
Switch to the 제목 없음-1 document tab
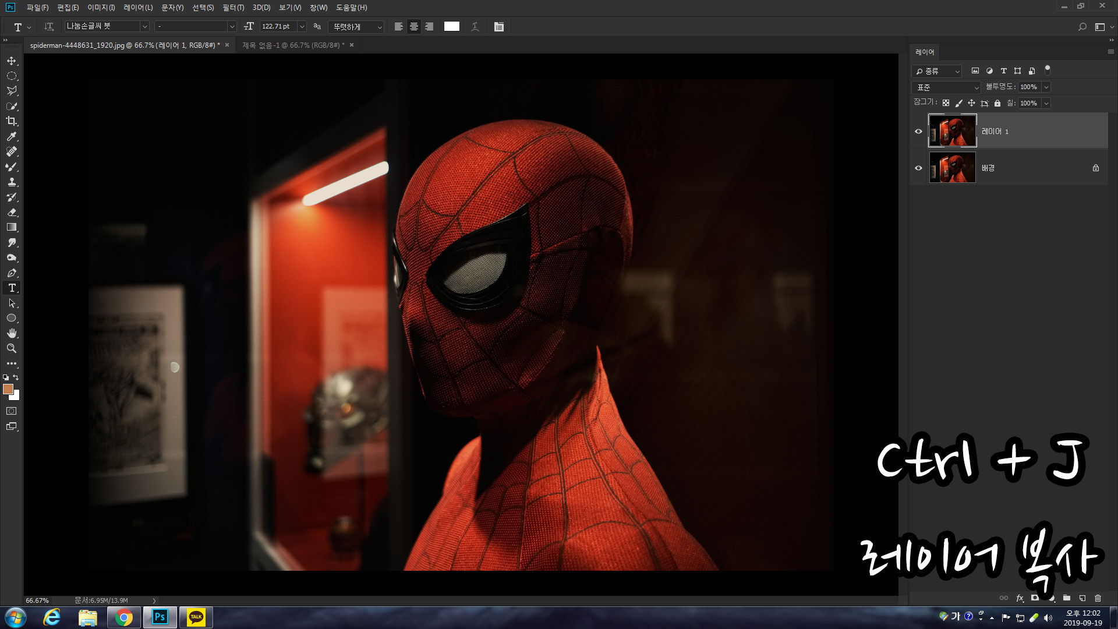[291, 45]
